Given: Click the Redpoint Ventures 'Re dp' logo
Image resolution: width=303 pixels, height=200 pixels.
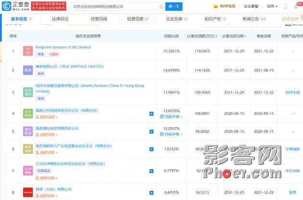Looking at the screenshot, I should pyautogui.click(x=28, y=51).
